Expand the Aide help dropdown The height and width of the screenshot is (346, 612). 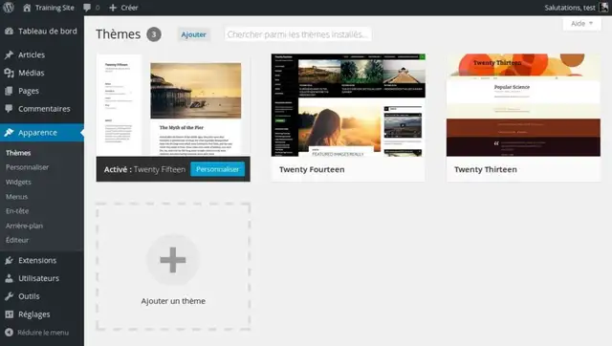(581, 23)
